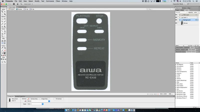Toggle the eye icon for Layer 1

[x=176, y=17]
